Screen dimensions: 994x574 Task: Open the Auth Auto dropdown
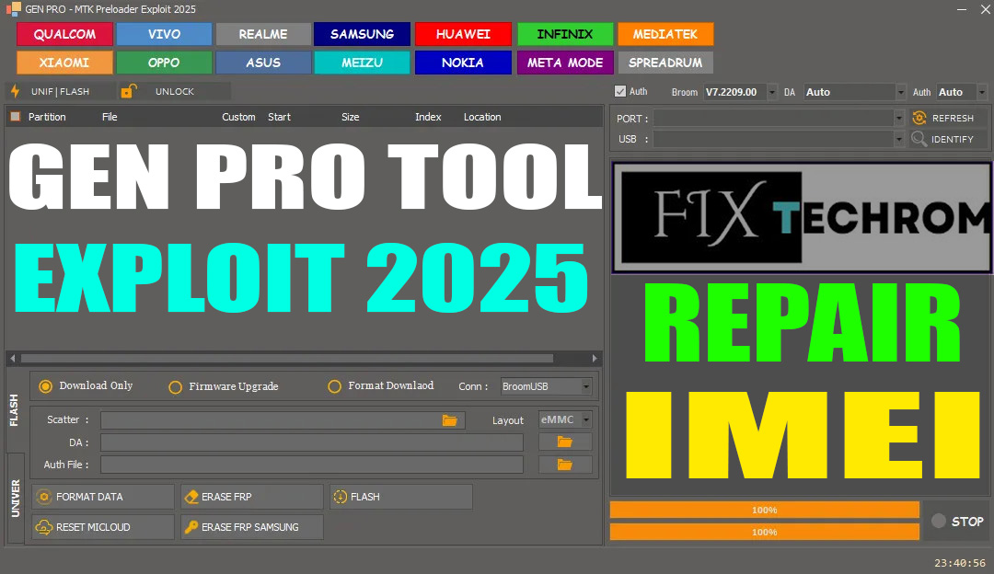(x=982, y=92)
